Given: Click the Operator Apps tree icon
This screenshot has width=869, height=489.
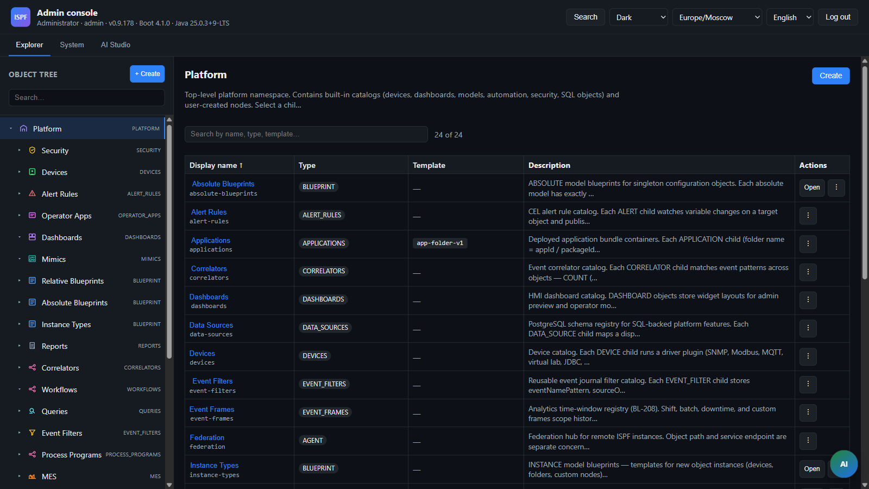Looking at the screenshot, I should click(32, 216).
